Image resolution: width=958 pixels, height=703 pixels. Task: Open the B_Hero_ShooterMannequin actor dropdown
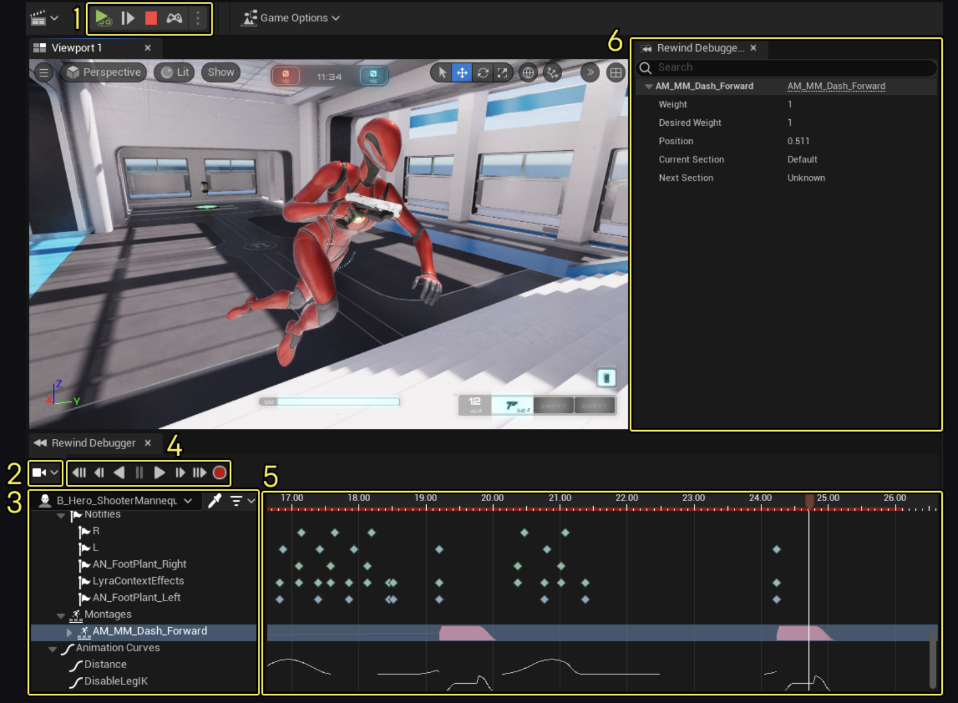coord(188,501)
